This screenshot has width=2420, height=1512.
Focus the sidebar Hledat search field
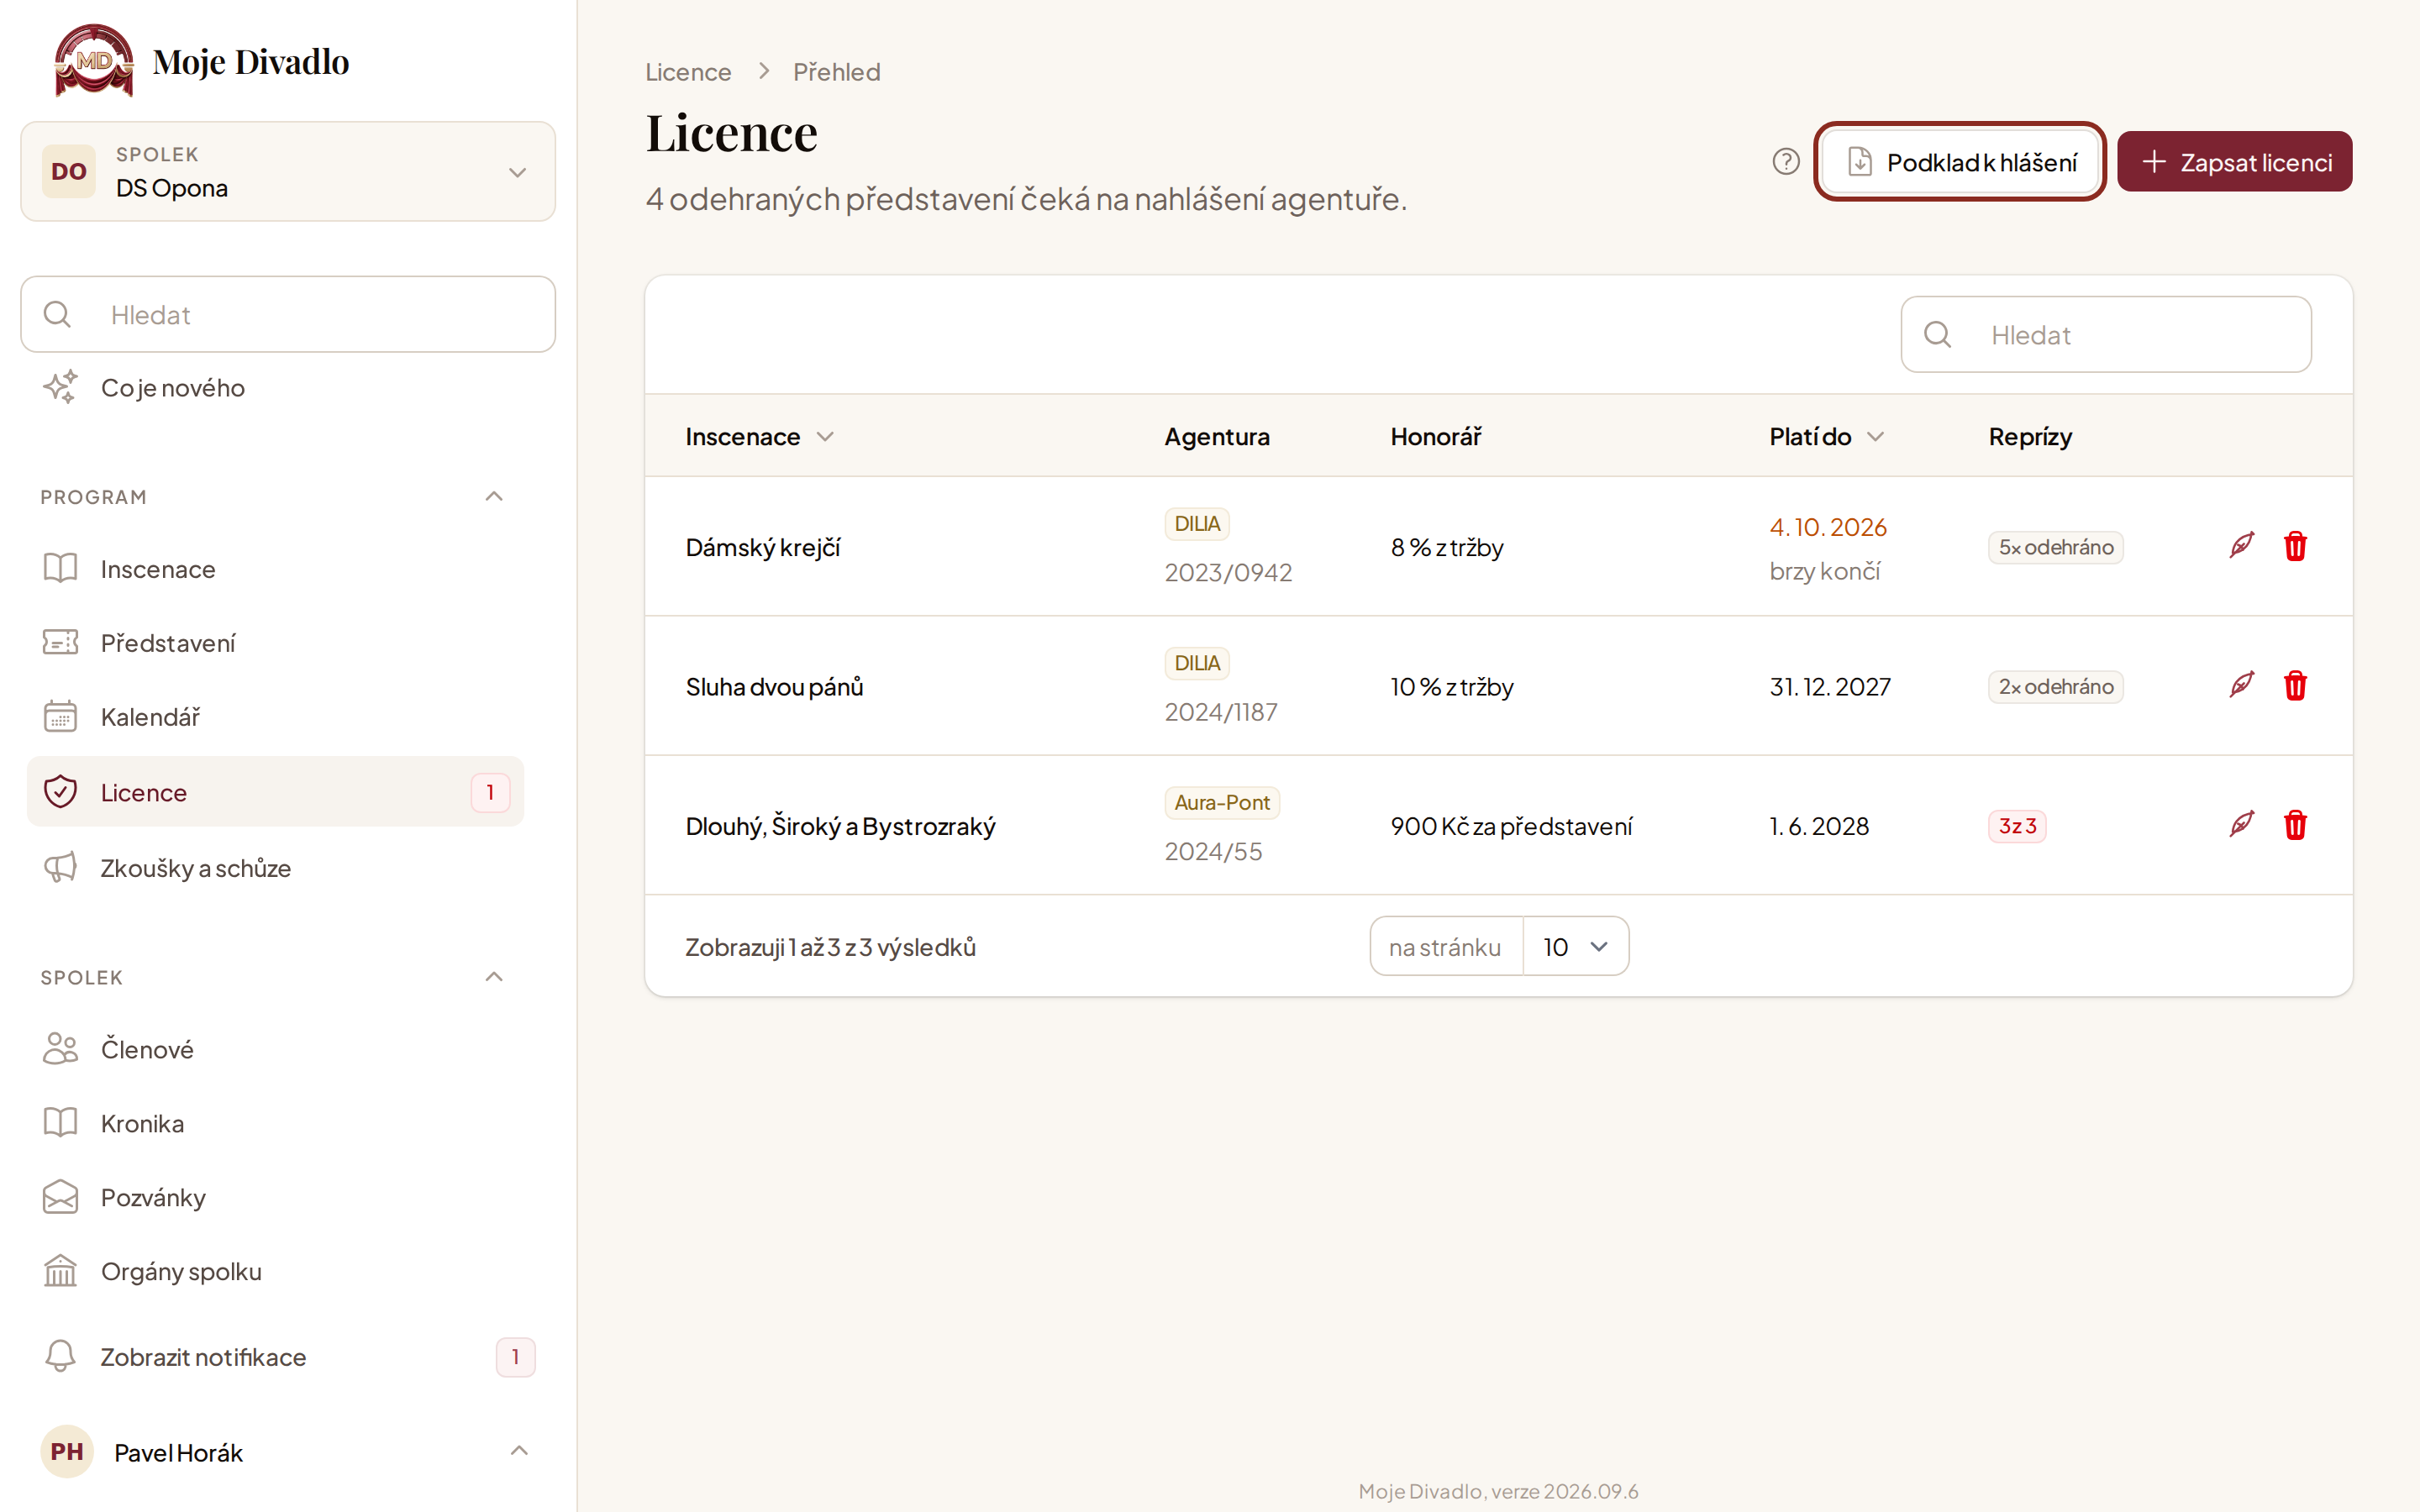pyautogui.click(x=288, y=314)
